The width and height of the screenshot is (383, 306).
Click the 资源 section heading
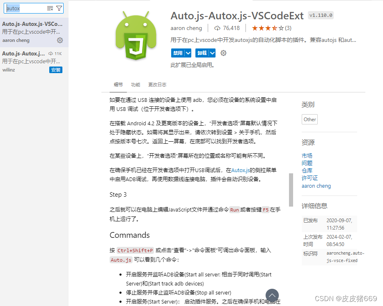308,143
